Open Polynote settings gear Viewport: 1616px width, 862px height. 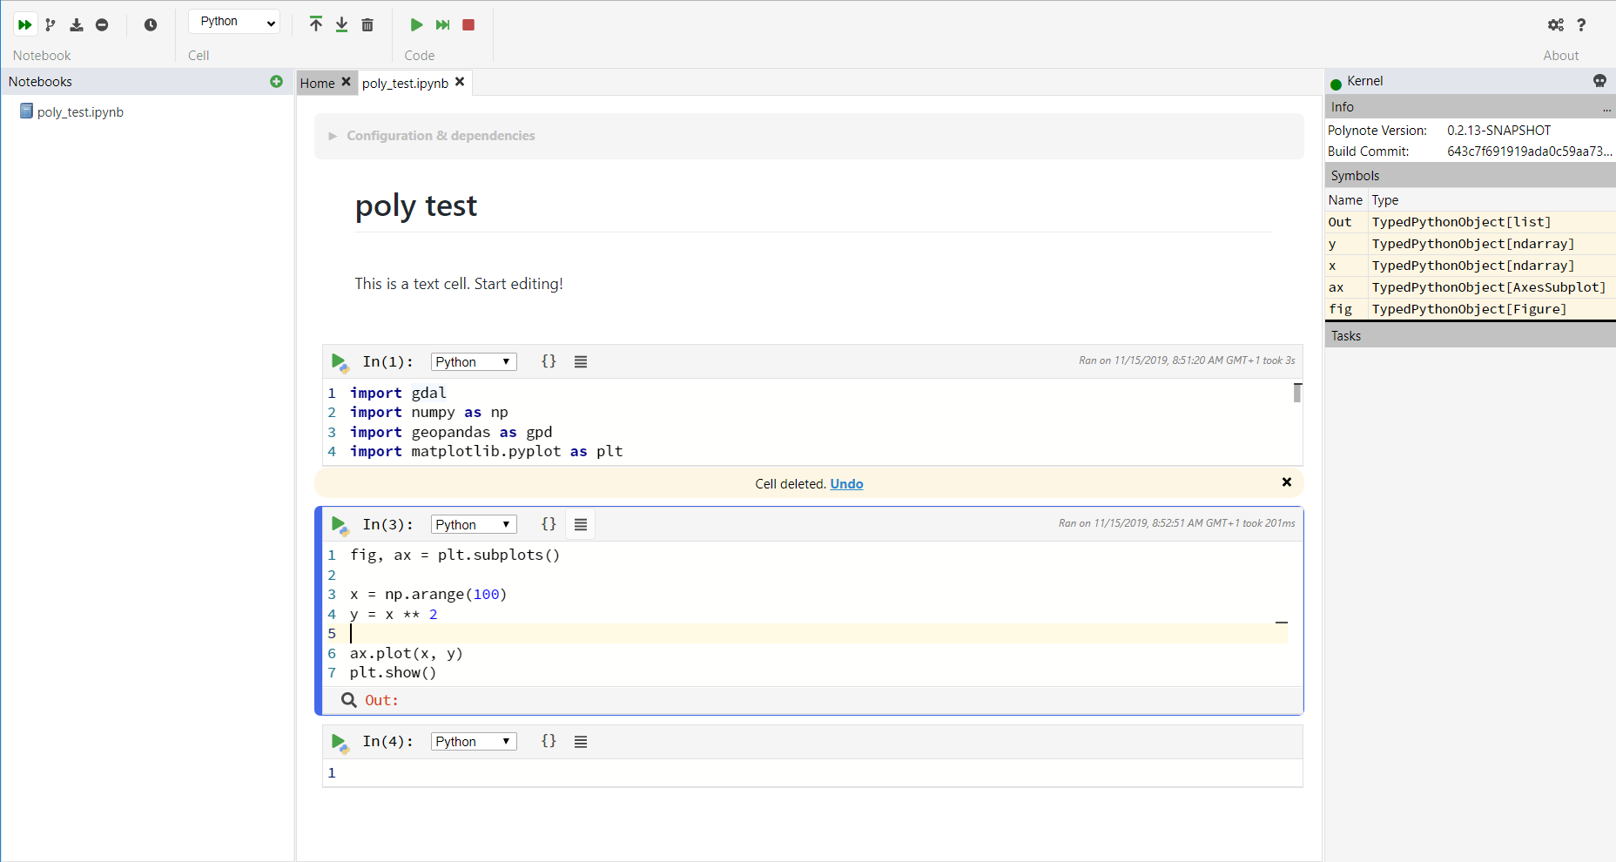1556,24
